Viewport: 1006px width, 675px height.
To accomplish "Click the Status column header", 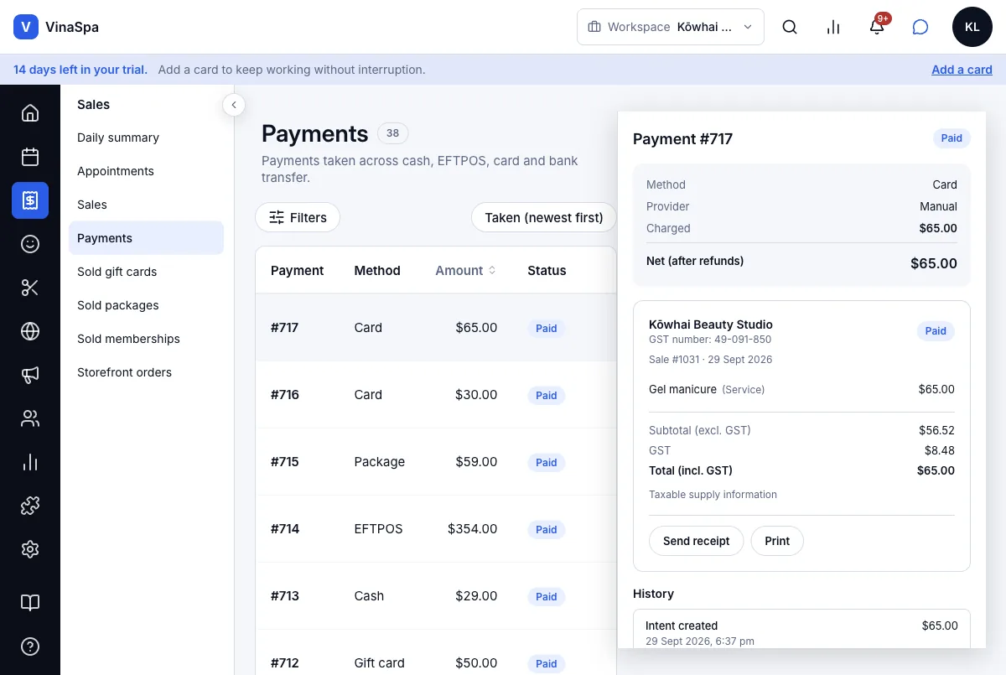I will click(x=547, y=271).
